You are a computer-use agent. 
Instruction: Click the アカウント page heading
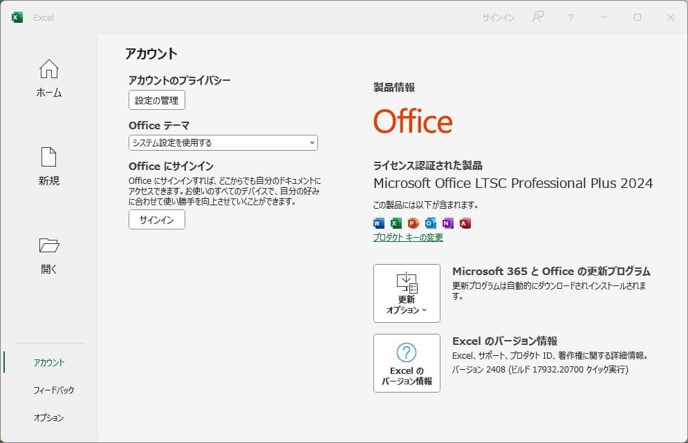151,53
